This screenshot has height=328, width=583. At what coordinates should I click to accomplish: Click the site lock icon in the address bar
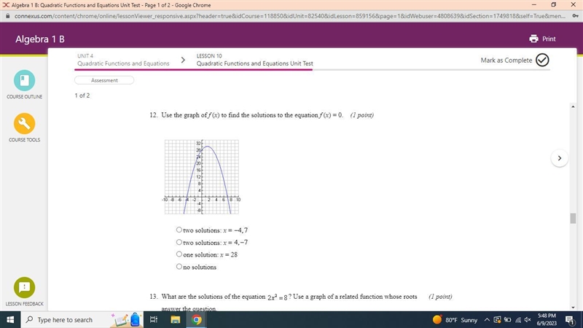(x=7, y=16)
